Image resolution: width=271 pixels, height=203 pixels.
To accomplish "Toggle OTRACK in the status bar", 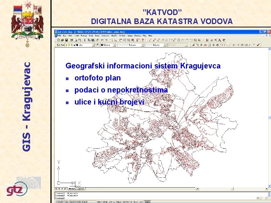I will (134, 202).
